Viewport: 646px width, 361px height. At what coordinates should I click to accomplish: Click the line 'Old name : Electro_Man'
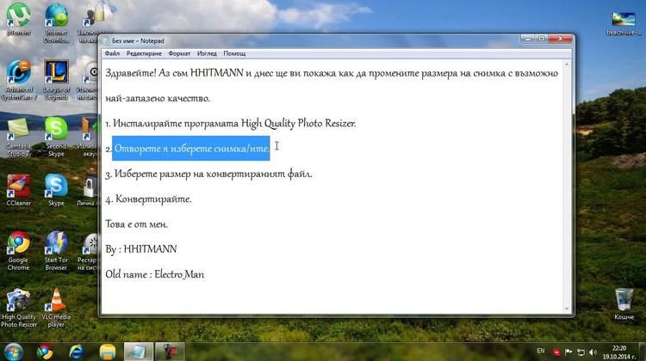[x=154, y=274]
